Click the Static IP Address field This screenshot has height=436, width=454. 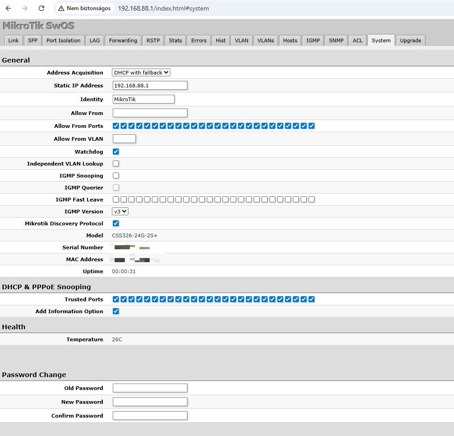[150, 85]
